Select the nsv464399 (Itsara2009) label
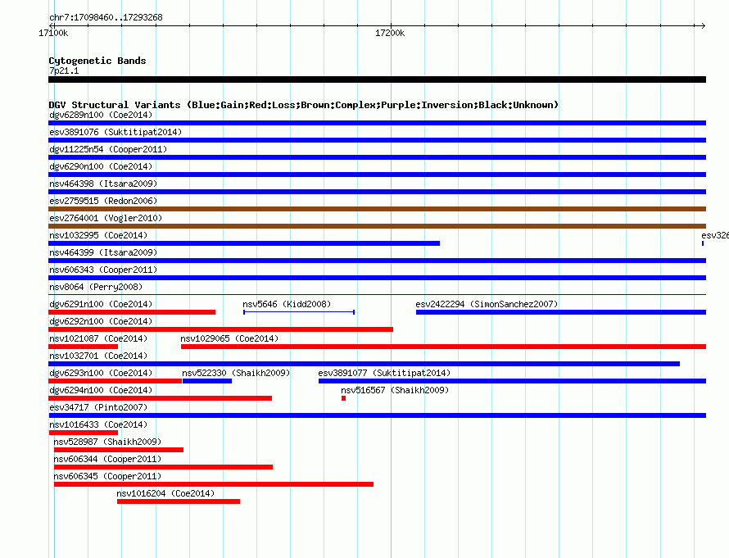The image size is (729, 558). (x=103, y=252)
